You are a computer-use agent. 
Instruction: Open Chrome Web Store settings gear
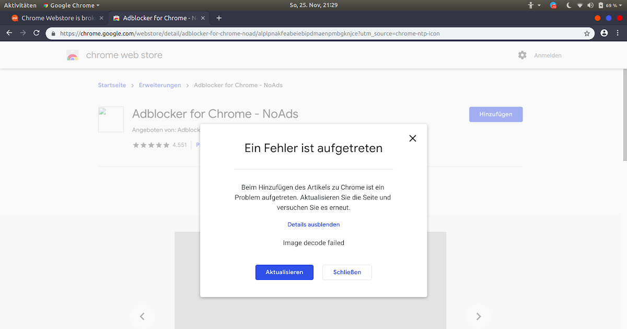click(522, 55)
